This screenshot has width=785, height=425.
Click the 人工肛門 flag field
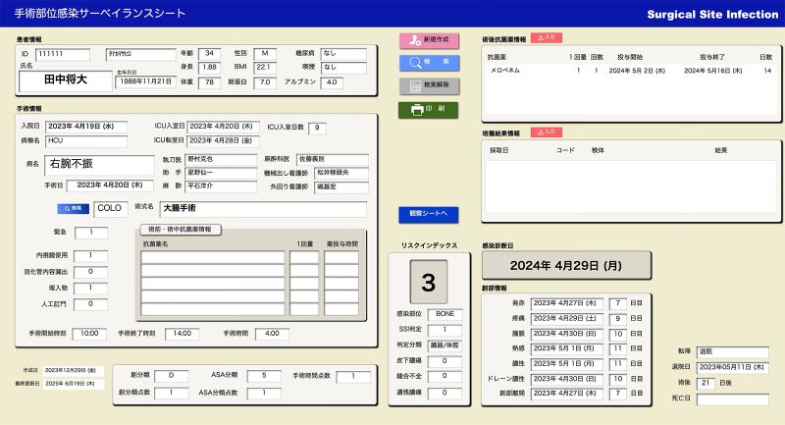point(91,304)
